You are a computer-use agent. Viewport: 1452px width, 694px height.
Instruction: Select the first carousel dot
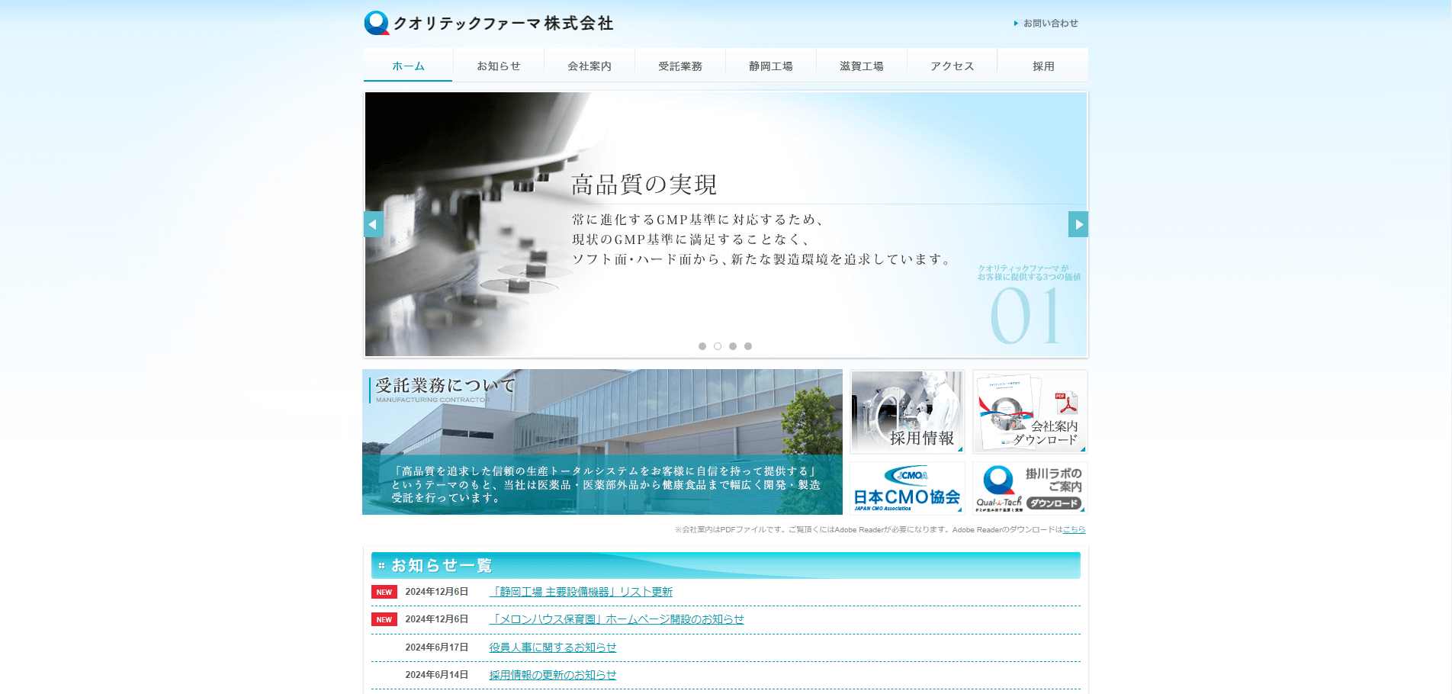pyautogui.click(x=702, y=346)
